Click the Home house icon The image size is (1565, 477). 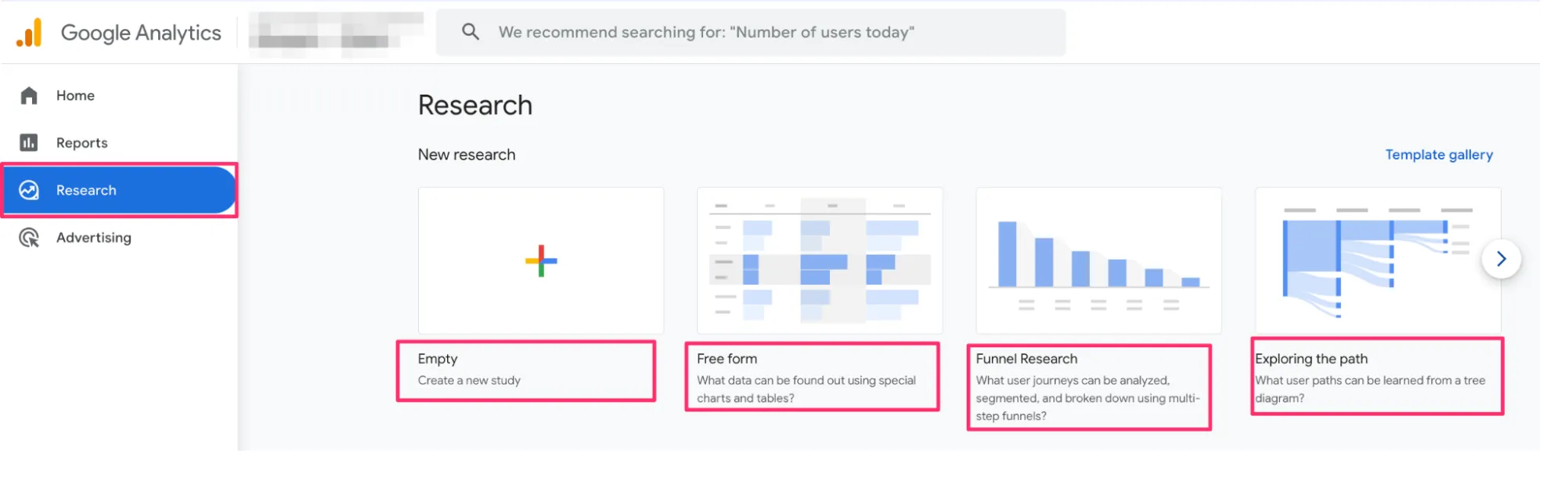pyautogui.click(x=29, y=95)
